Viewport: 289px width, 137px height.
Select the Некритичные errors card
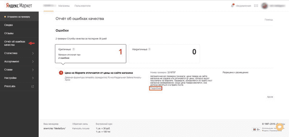[x=164, y=54]
